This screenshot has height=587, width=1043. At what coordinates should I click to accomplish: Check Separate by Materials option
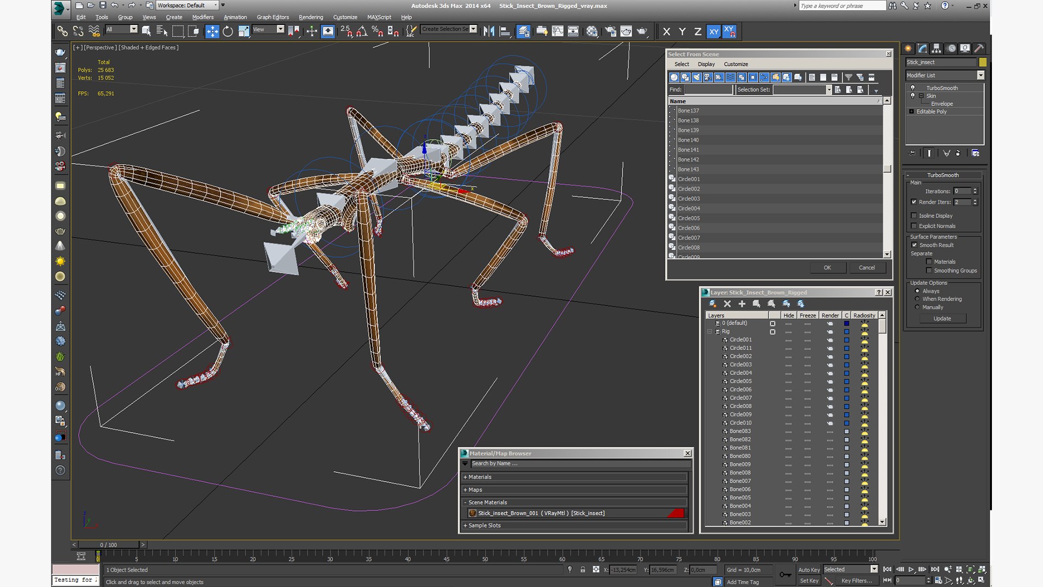(929, 262)
